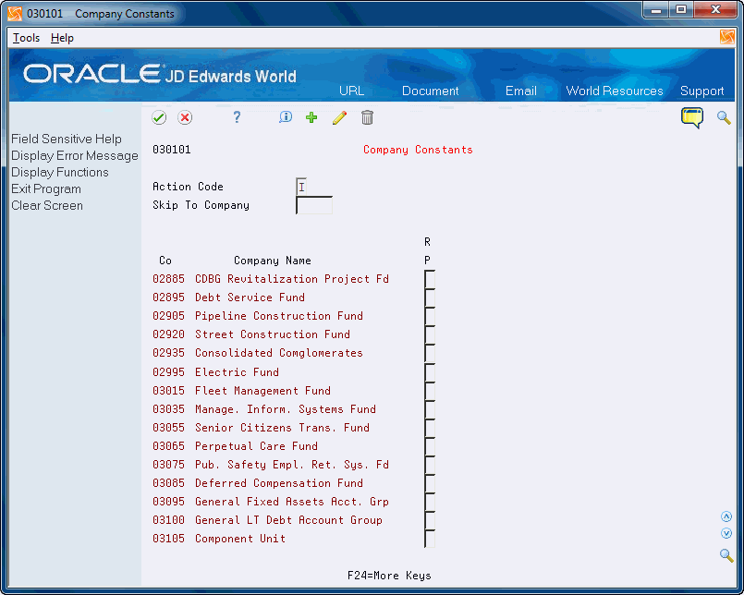Focus the Action Code field
744x595 pixels.
(x=302, y=187)
